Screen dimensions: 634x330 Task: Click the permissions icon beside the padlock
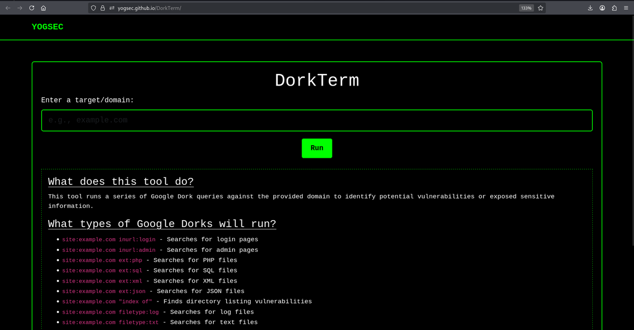click(x=111, y=8)
